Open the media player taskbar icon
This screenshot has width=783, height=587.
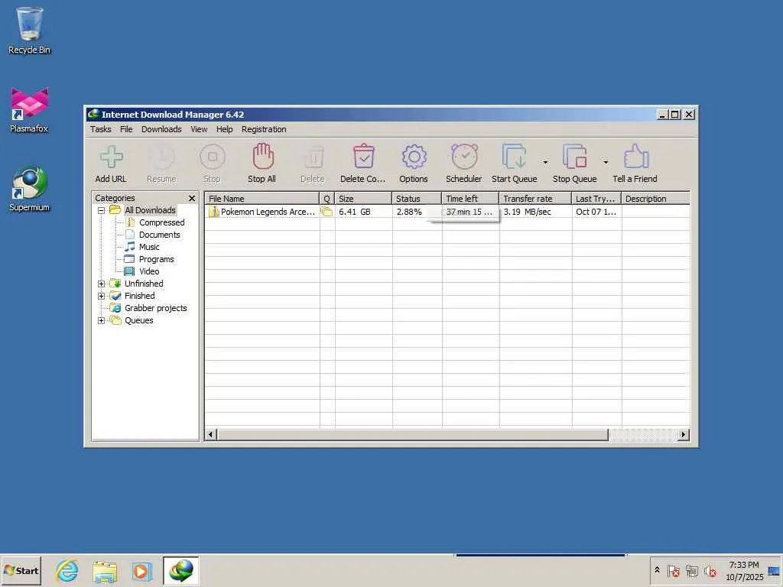point(141,571)
